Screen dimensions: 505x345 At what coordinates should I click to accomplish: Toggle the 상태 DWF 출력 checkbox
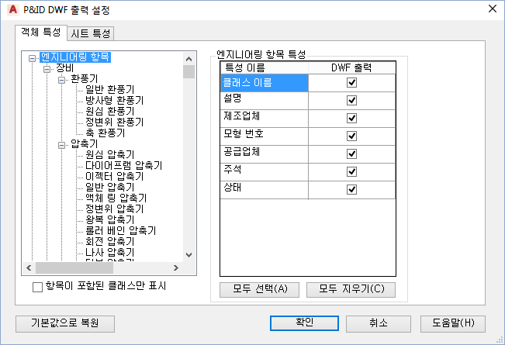(351, 189)
